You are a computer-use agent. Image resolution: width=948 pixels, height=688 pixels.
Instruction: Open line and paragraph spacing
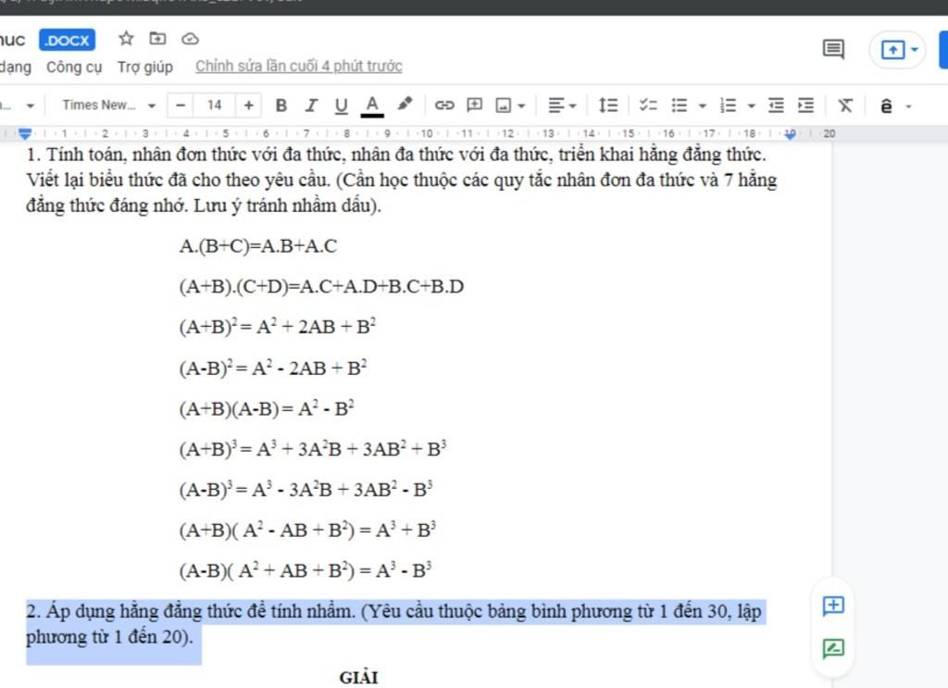click(x=607, y=106)
